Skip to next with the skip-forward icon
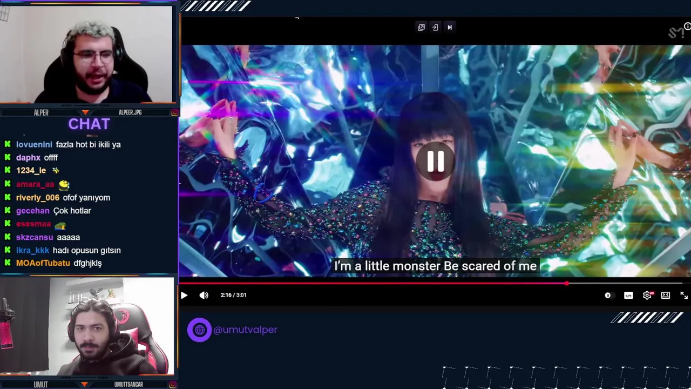Image resolution: width=691 pixels, height=389 pixels. [x=450, y=27]
